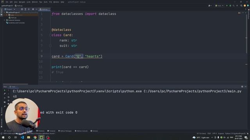Open Search Everywhere magnifier
The width and height of the screenshot is (250, 140).
pos(241,6)
